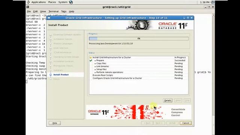
Task: Close the Oracle Grid Infrastructure installer
Action: (192, 18)
